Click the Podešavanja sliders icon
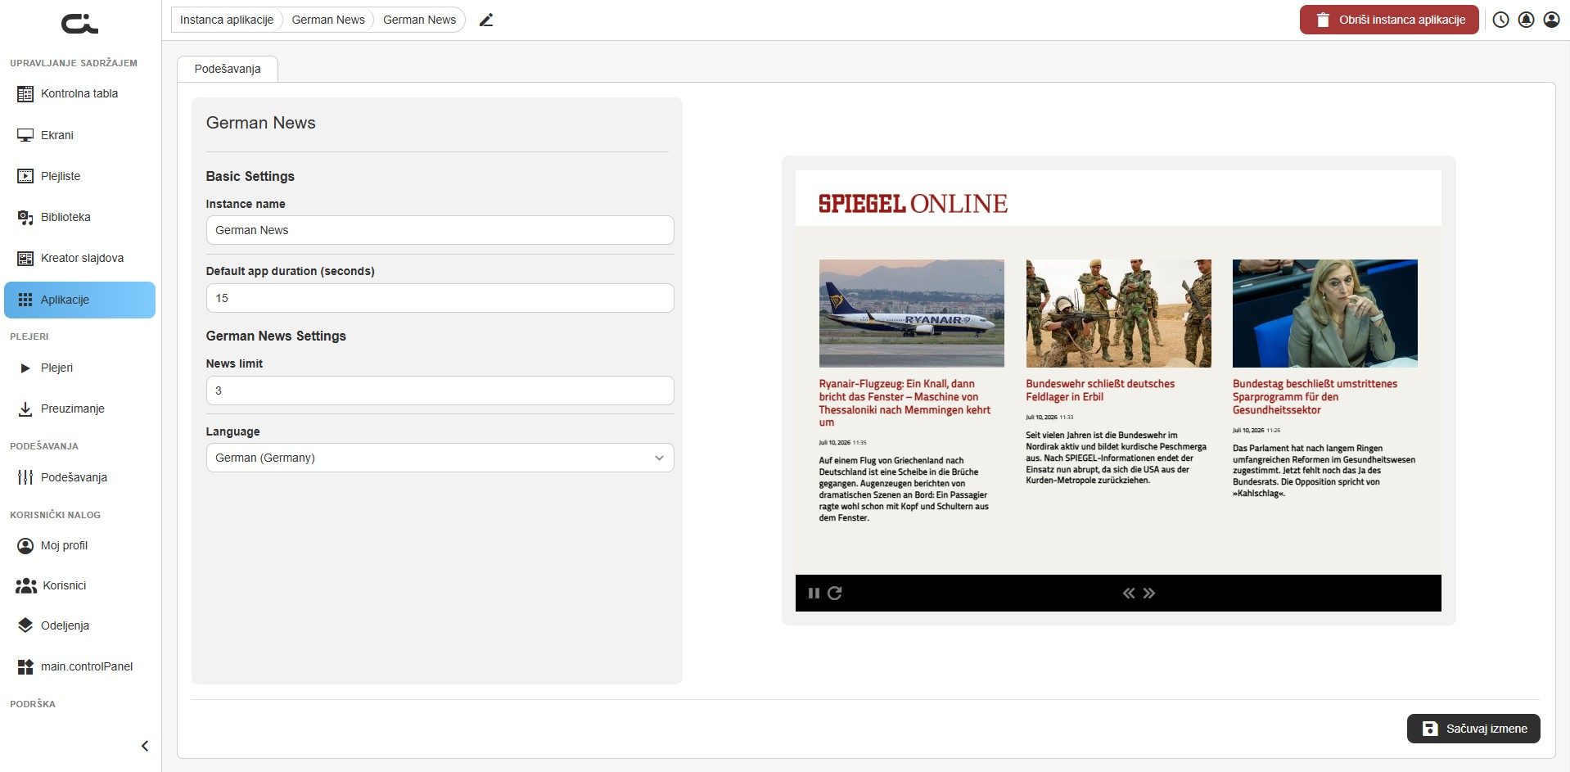 (25, 477)
